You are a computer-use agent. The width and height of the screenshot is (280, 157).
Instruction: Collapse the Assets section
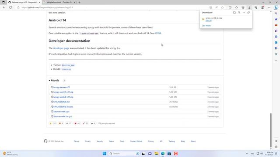click(x=54, y=80)
